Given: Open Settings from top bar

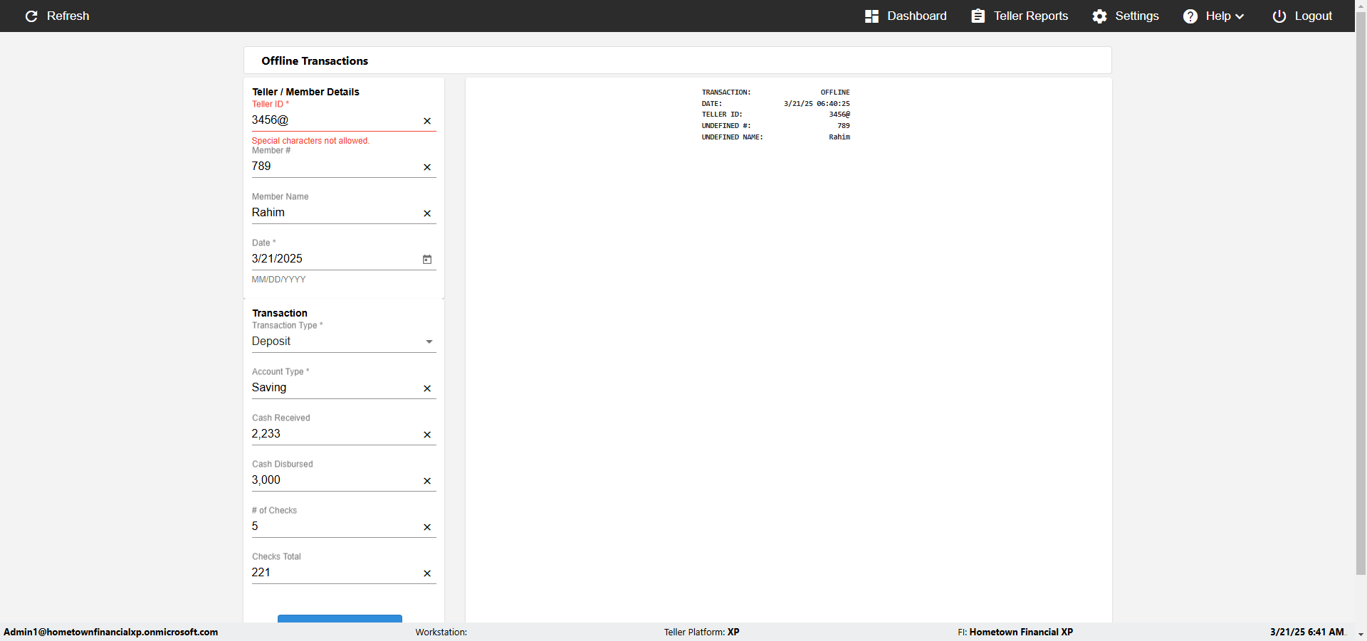Looking at the screenshot, I should 1126,16.
